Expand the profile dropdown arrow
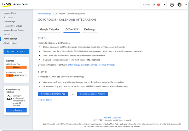This screenshot has width=189, height=131. (x=186, y=5)
